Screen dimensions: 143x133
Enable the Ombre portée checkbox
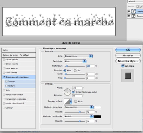pyautogui.click(x=4, y=59)
